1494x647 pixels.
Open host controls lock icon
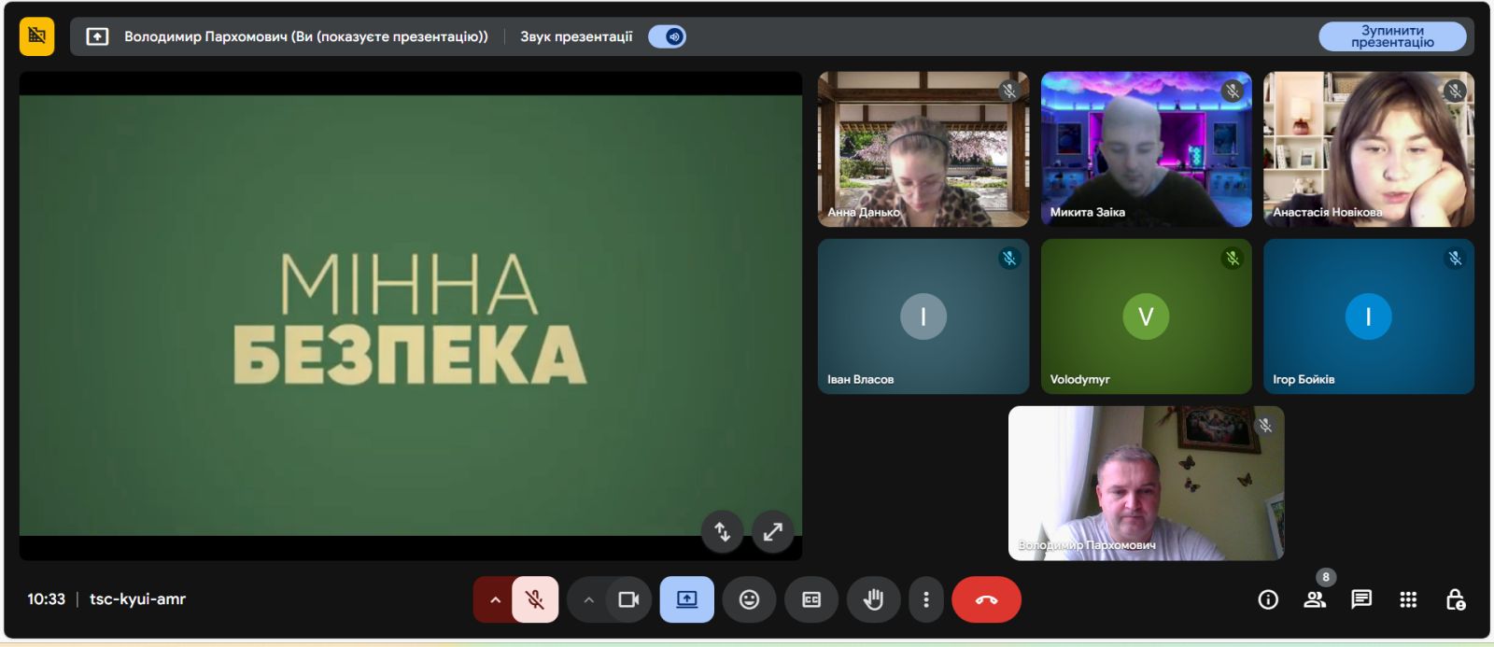(x=1455, y=599)
